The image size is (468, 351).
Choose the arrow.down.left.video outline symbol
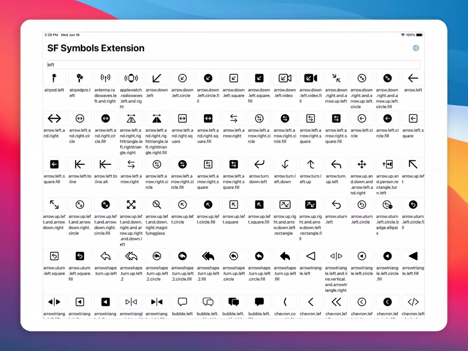click(285, 78)
